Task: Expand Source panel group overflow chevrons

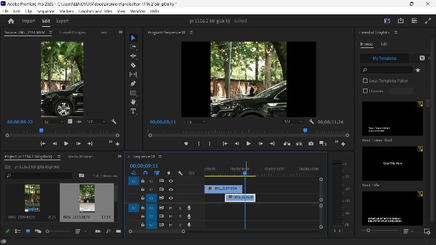Action: (120, 32)
